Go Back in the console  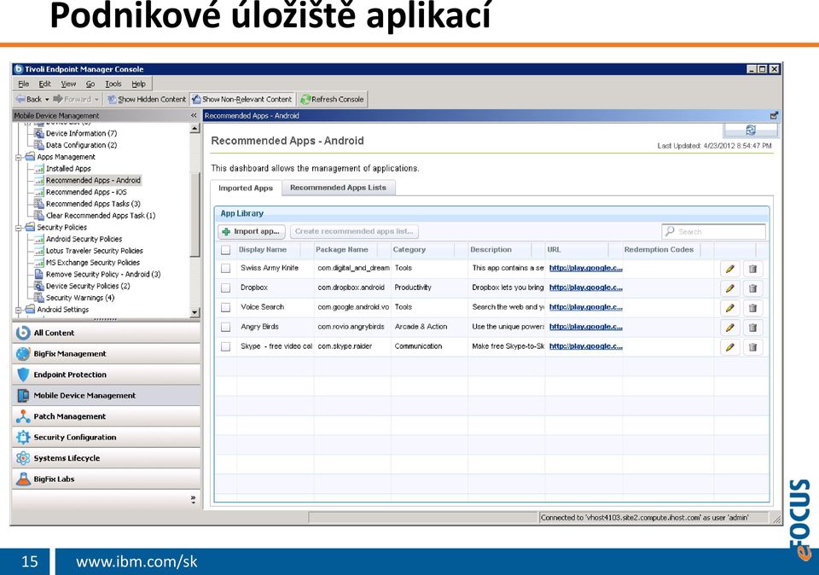coord(29,99)
